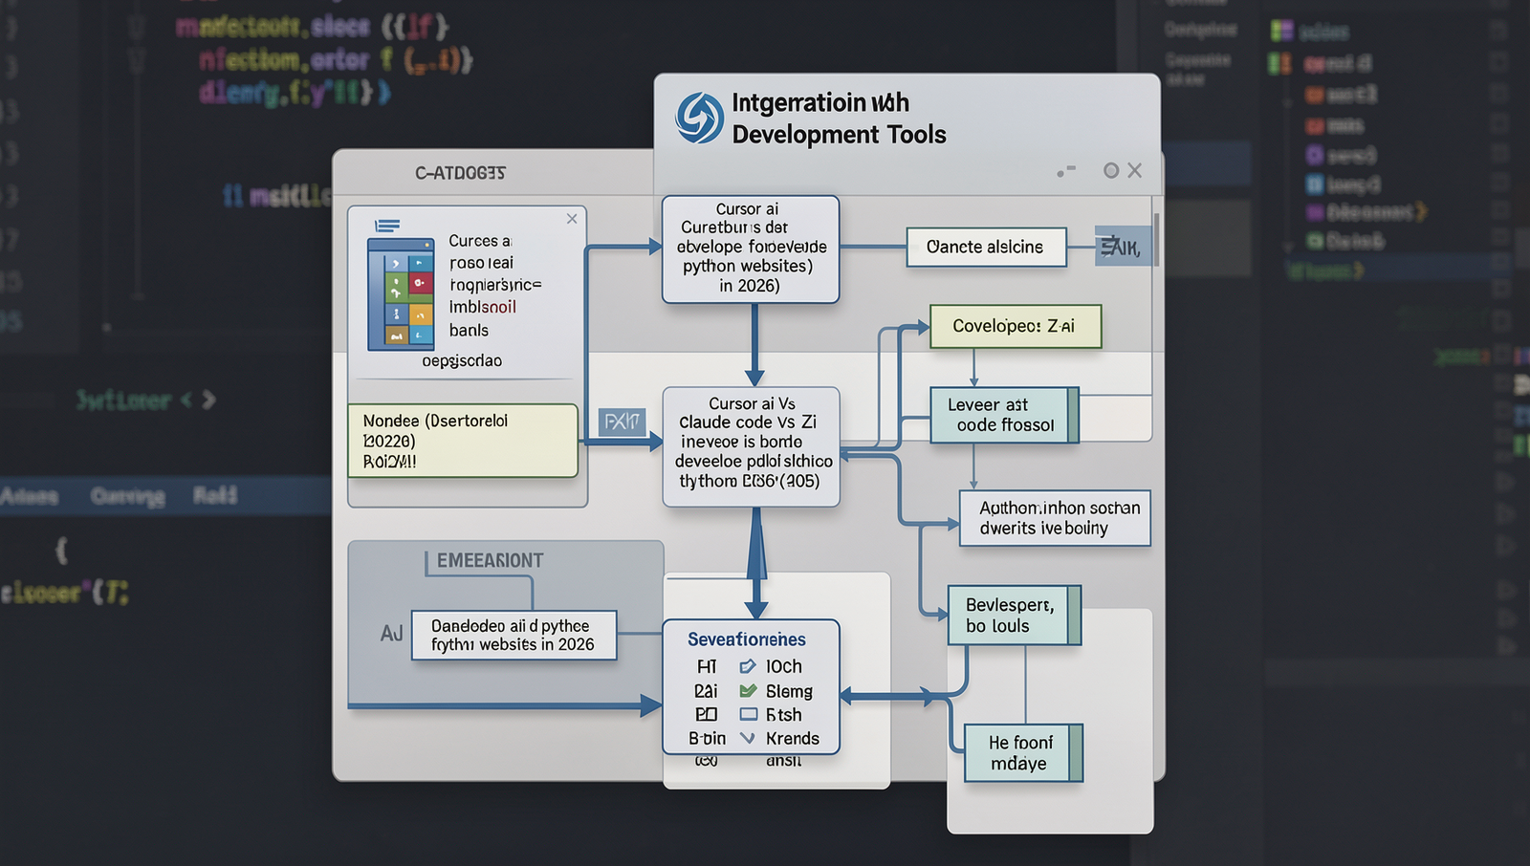The height and width of the screenshot is (866, 1530).
Task: Click the Oanedodeo aii d pythee box
Action: pos(514,636)
